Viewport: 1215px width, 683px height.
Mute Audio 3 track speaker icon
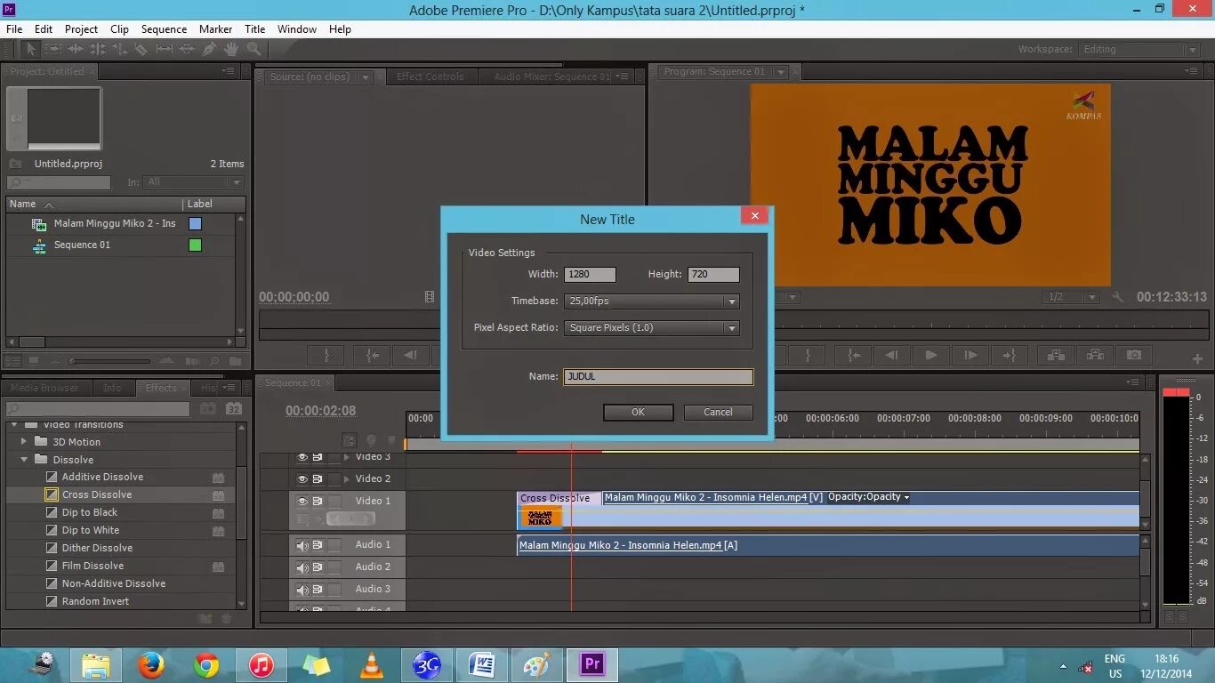tap(302, 590)
